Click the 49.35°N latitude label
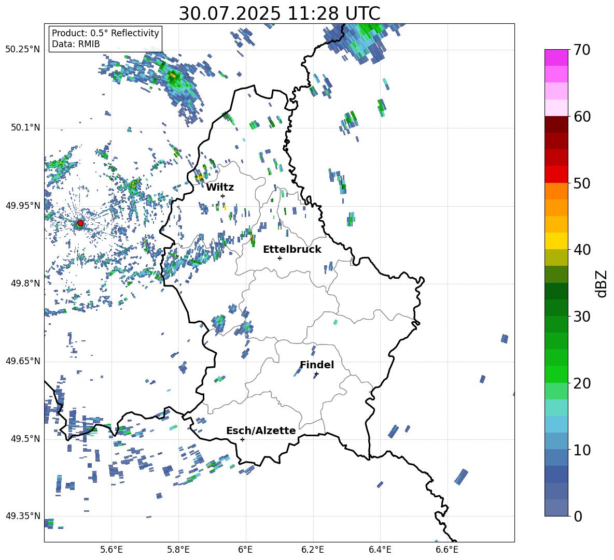Image resolution: width=614 pixels, height=560 pixels. tap(23, 516)
